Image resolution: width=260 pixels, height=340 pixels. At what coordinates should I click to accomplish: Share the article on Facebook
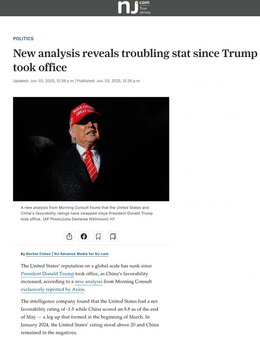(x=84, y=236)
